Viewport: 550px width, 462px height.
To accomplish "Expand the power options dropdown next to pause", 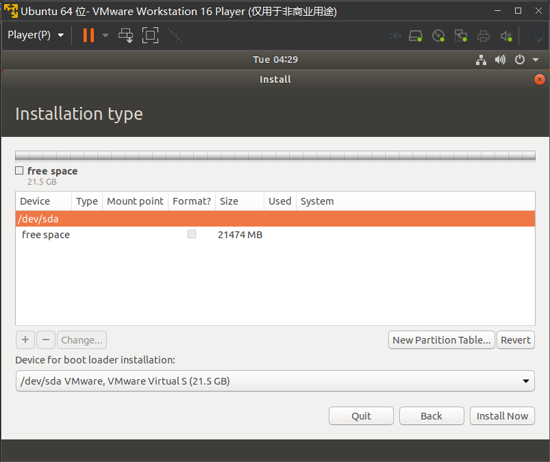I will tap(105, 35).
